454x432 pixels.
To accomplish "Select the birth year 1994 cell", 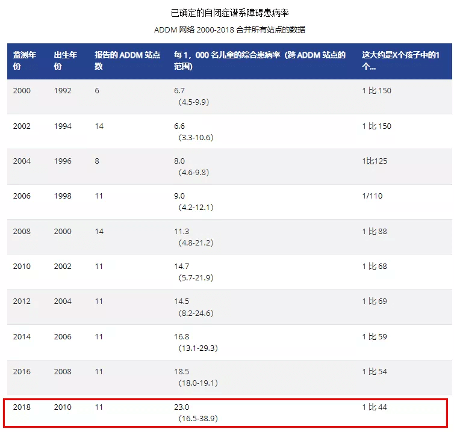I will [63, 126].
